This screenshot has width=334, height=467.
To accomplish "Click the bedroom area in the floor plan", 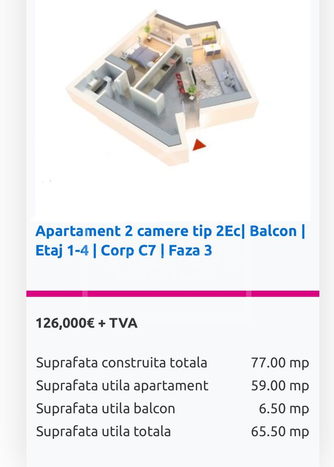I will coord(142,57).
